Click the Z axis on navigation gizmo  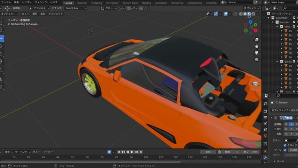[251, 22]
